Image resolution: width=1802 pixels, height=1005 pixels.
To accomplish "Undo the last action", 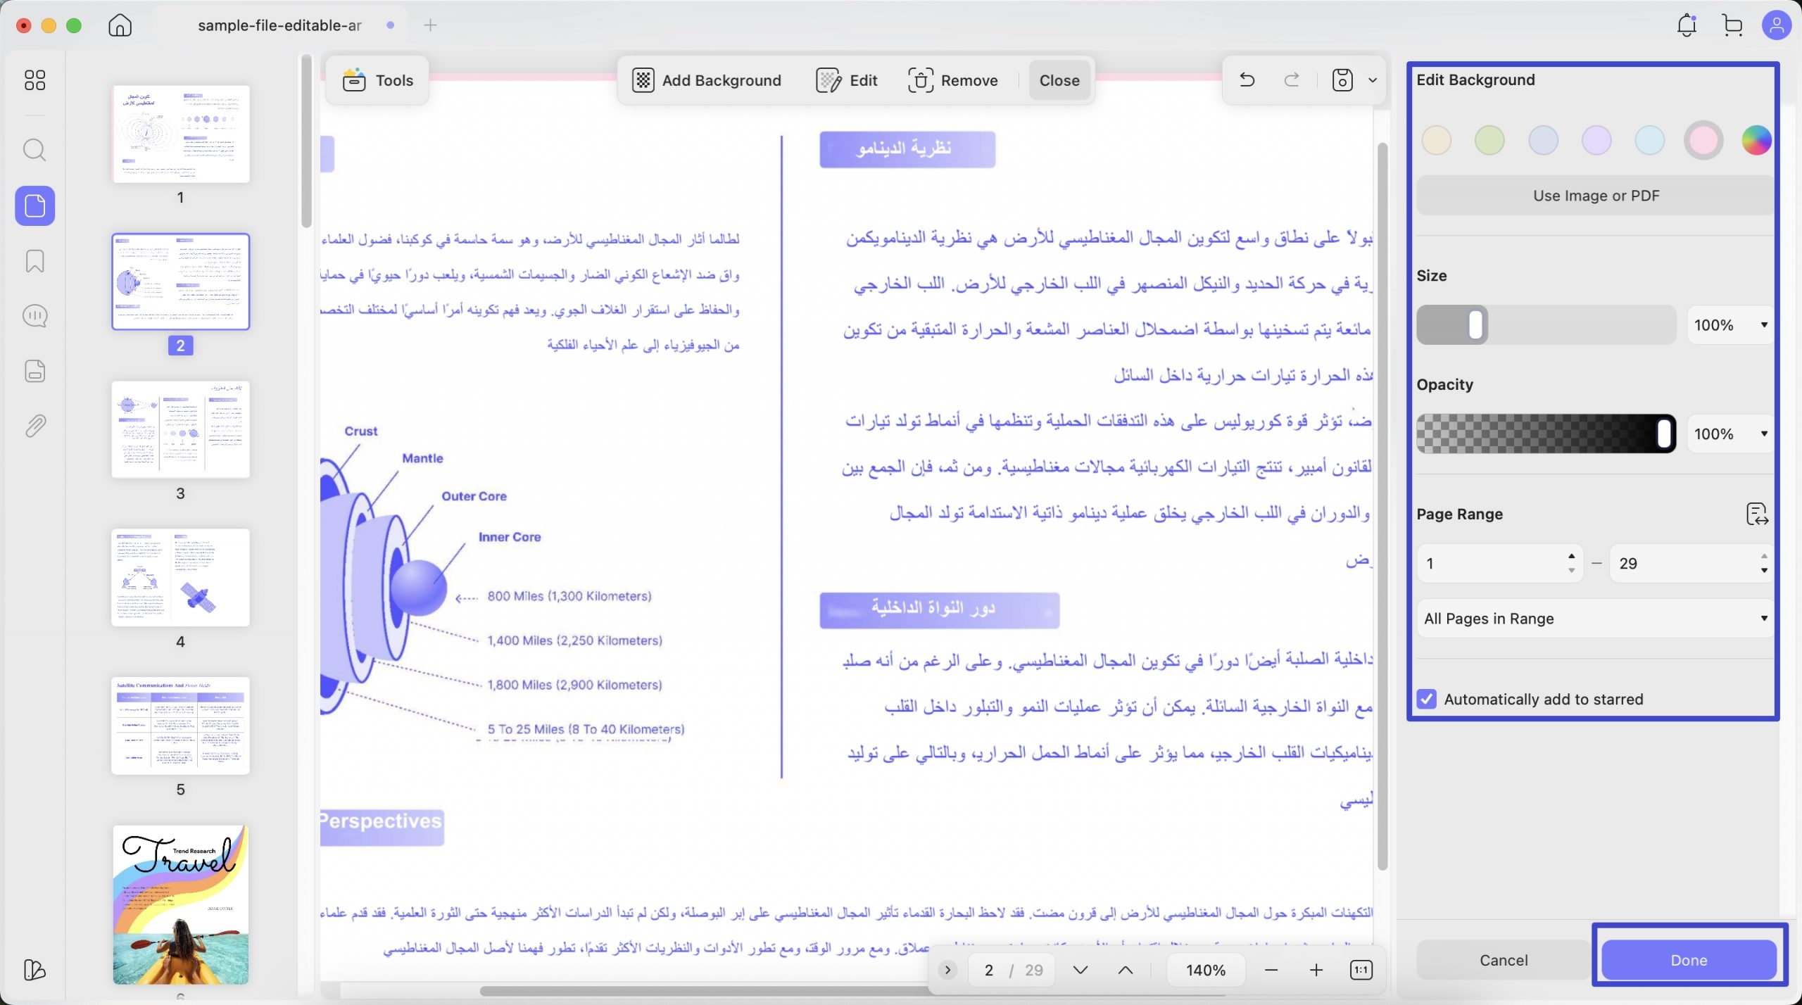I will click(x=1247, y=80).
